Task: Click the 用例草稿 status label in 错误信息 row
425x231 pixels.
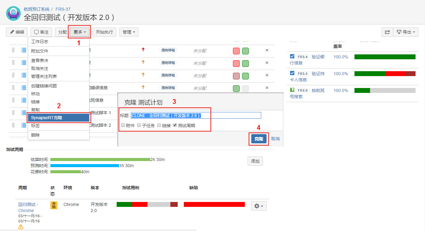Action: click(x=168, y=88)
